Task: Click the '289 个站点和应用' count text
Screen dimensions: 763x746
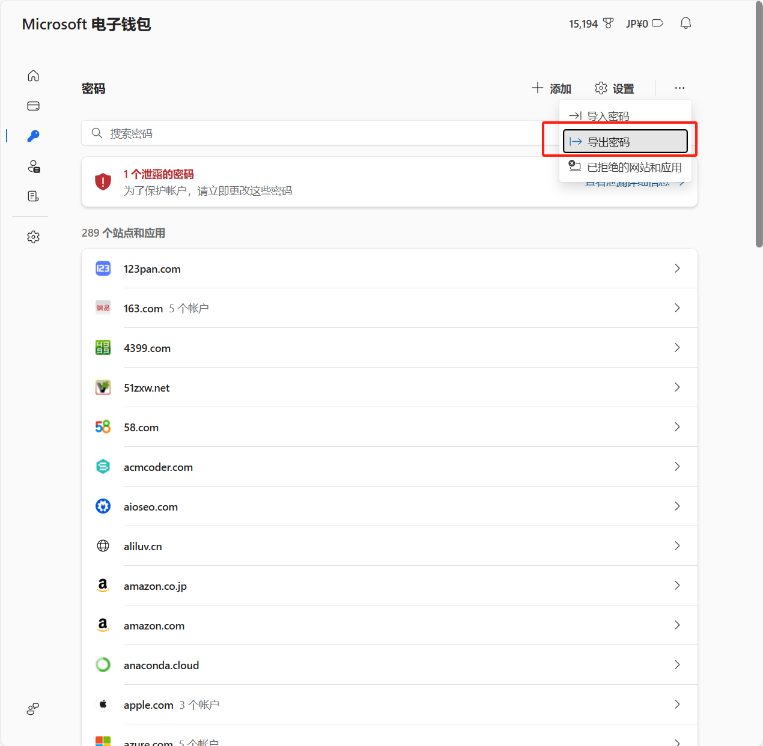Action: click(124, 233)
